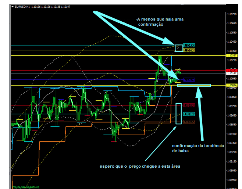Click 1.09290 on the price scale
This screenshot has height=189, width=242.
[232, 152]
